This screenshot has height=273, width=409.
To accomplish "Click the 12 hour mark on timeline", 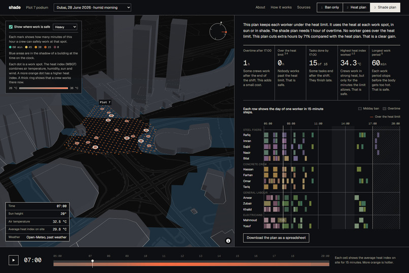I will pyautogui.click(x=182, y=256).
